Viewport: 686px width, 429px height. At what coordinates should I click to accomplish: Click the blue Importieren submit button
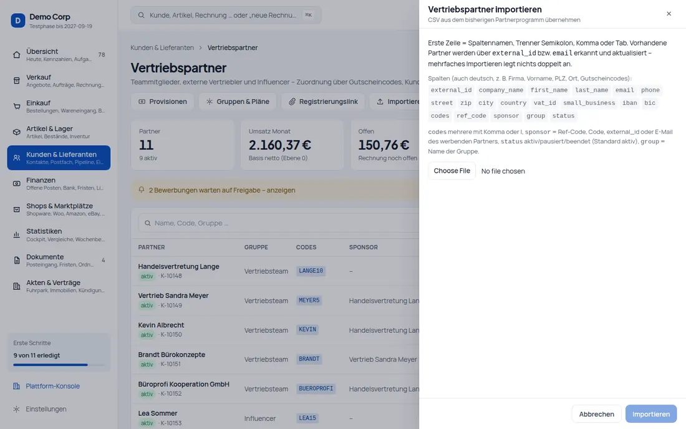coord(650,414)
